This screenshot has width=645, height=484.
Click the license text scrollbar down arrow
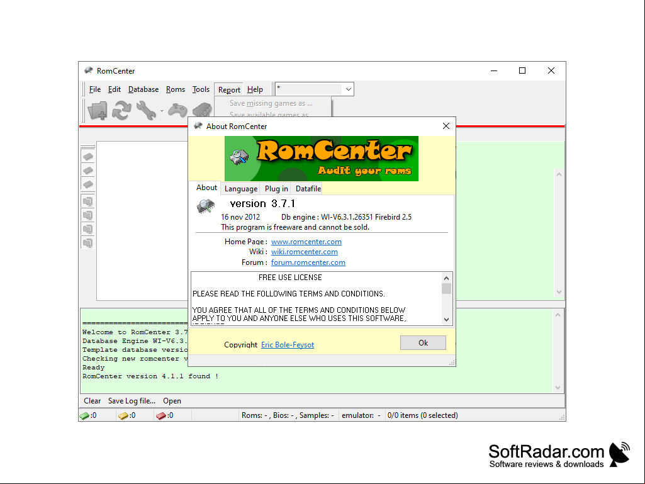[x=446, y=319]
